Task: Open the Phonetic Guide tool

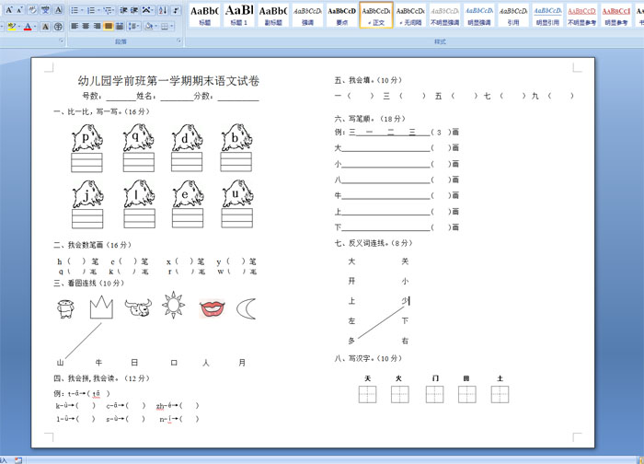Action: (x=45, y=9)
